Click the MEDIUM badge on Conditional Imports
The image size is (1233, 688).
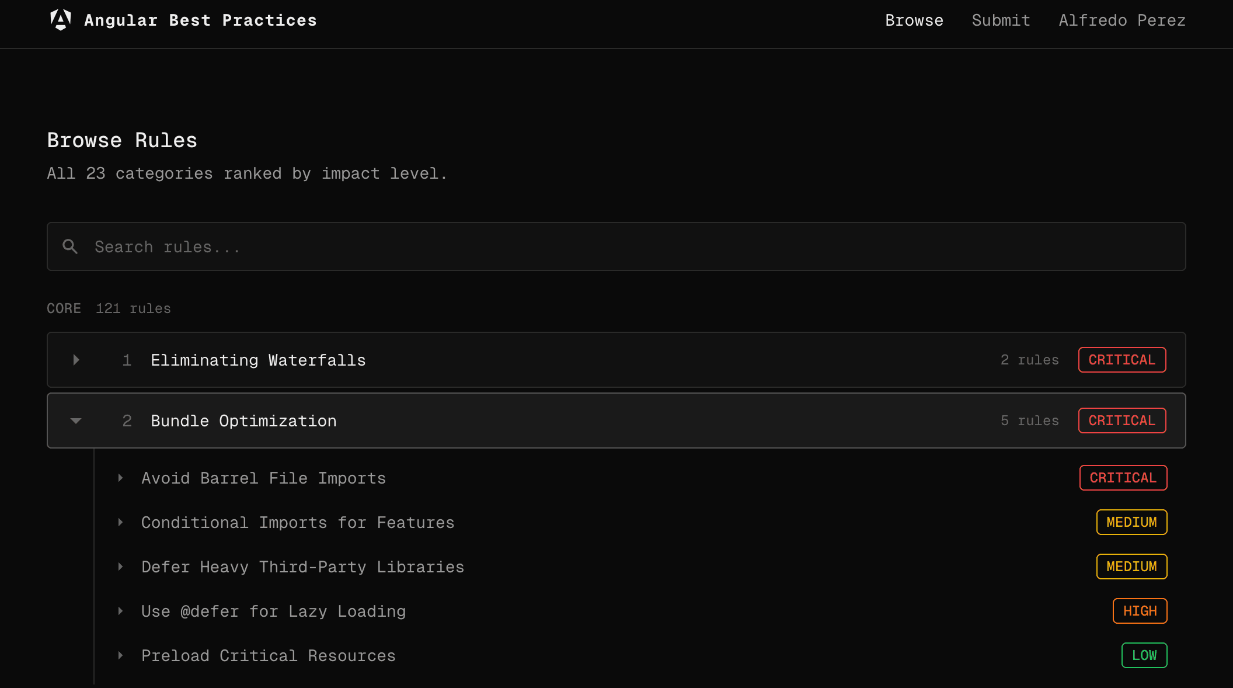(x=1131, y=522)
